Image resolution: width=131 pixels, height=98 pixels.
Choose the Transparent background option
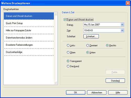[x=68, y=61]
